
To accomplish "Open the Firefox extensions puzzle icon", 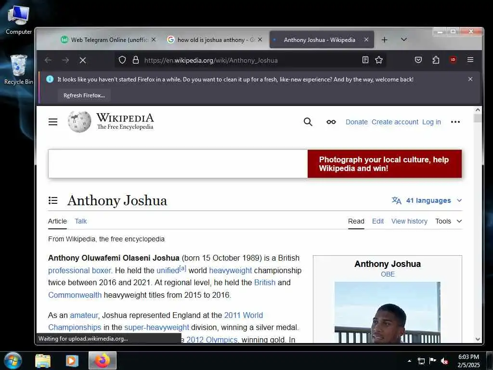I will click(x=436, y=60).
